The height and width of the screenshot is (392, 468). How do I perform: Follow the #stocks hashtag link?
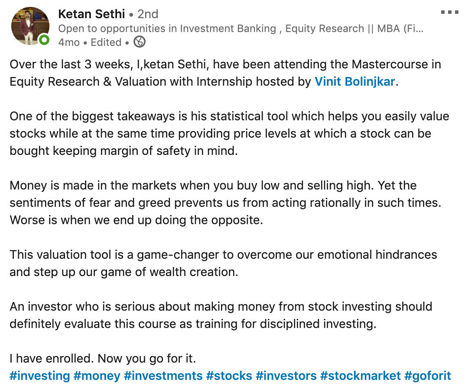click(x=229, y=375)
